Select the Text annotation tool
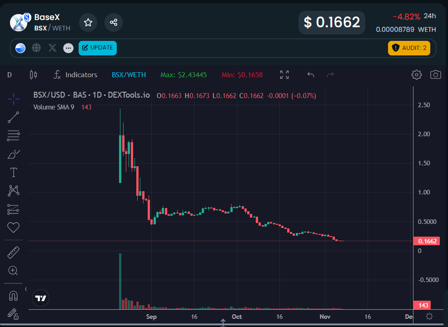448x327 pixels. (x=14, y=173)
